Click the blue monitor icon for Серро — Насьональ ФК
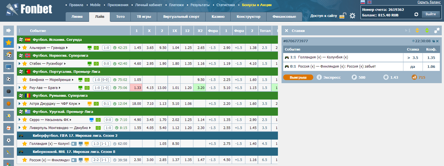Screen dimensions: 444x166 coord(92,120)
